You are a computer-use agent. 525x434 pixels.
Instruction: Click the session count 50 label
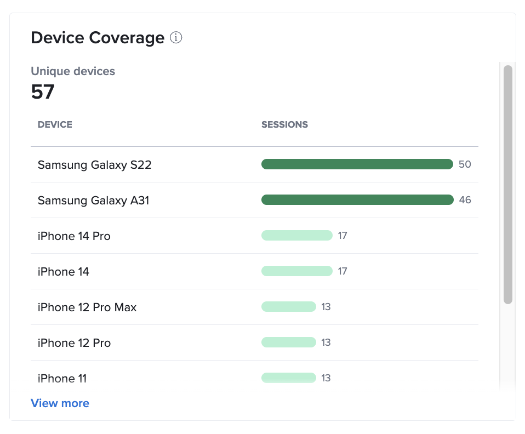(x=465, y=164)
